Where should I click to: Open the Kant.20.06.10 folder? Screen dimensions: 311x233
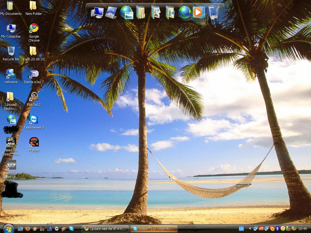(x=33, y=51)
